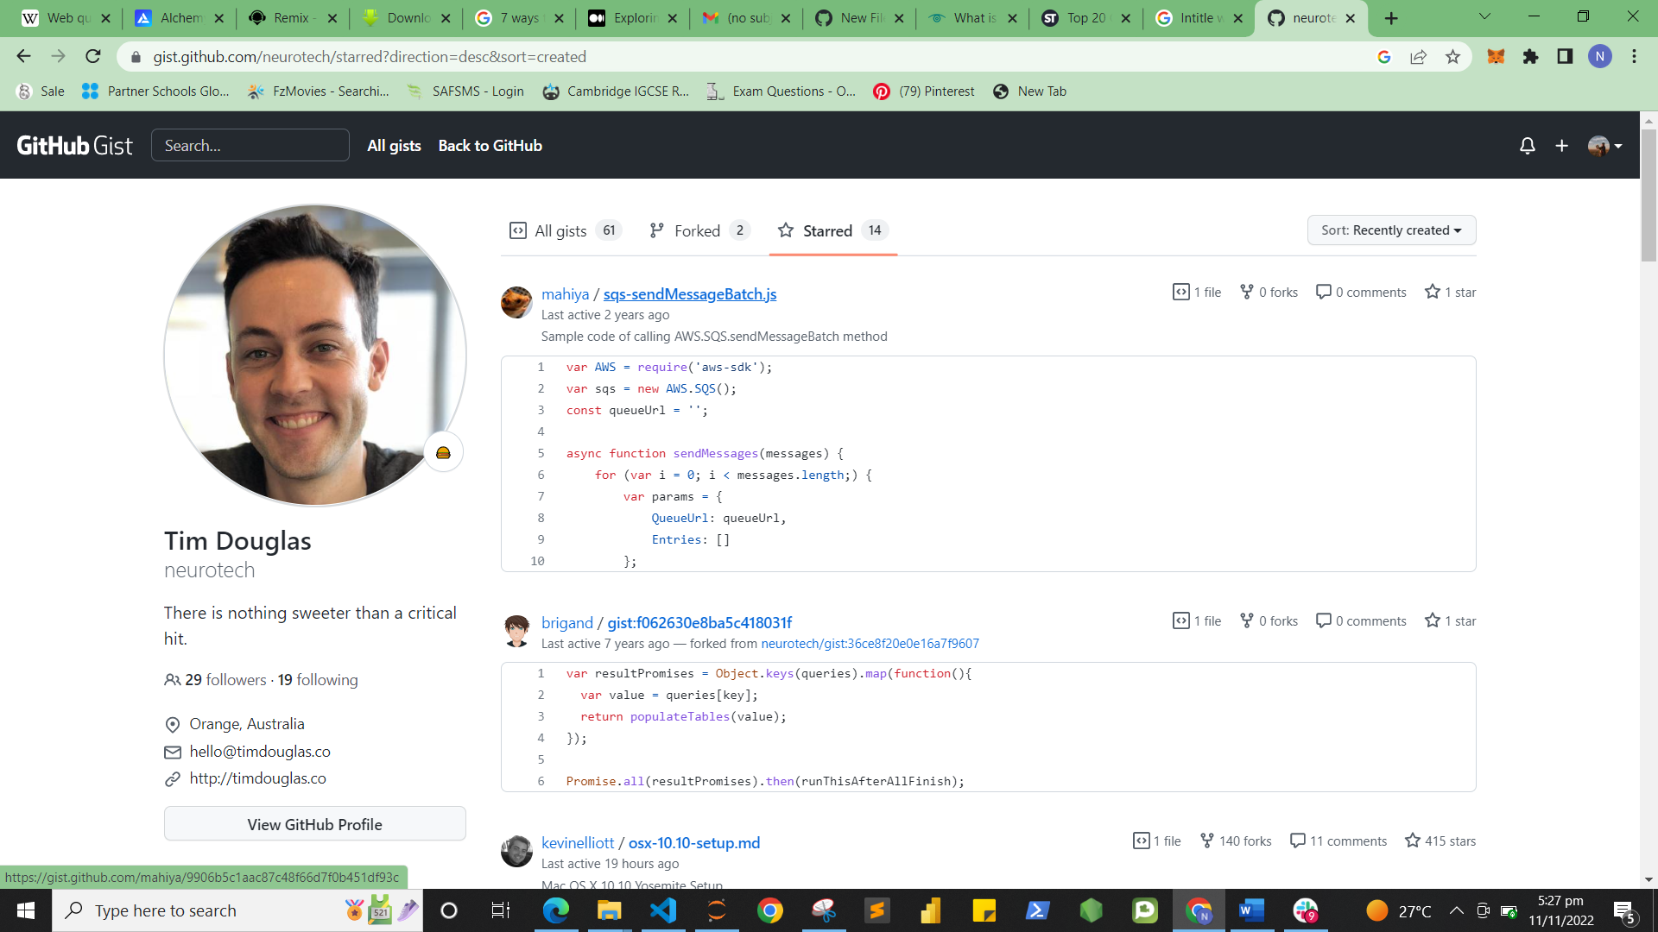Click the GitHub Gist logo
1658x932 pixels.
pos(74,146)
